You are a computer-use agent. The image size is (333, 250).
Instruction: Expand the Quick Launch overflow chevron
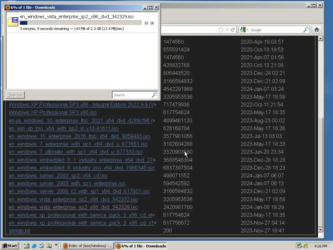pyautogui.click(x=56, y=245)
